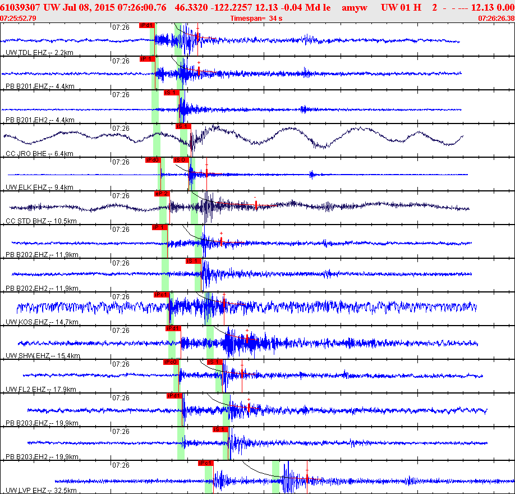Screen dimensions: 515x494
Task: Click the red coda end marker on CC STD trace
Action: pos(256,205)
